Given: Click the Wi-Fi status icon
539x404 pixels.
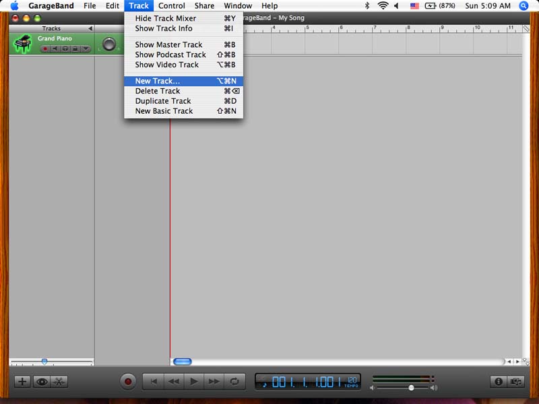Looking at the screenshot, I should (383, 6).
